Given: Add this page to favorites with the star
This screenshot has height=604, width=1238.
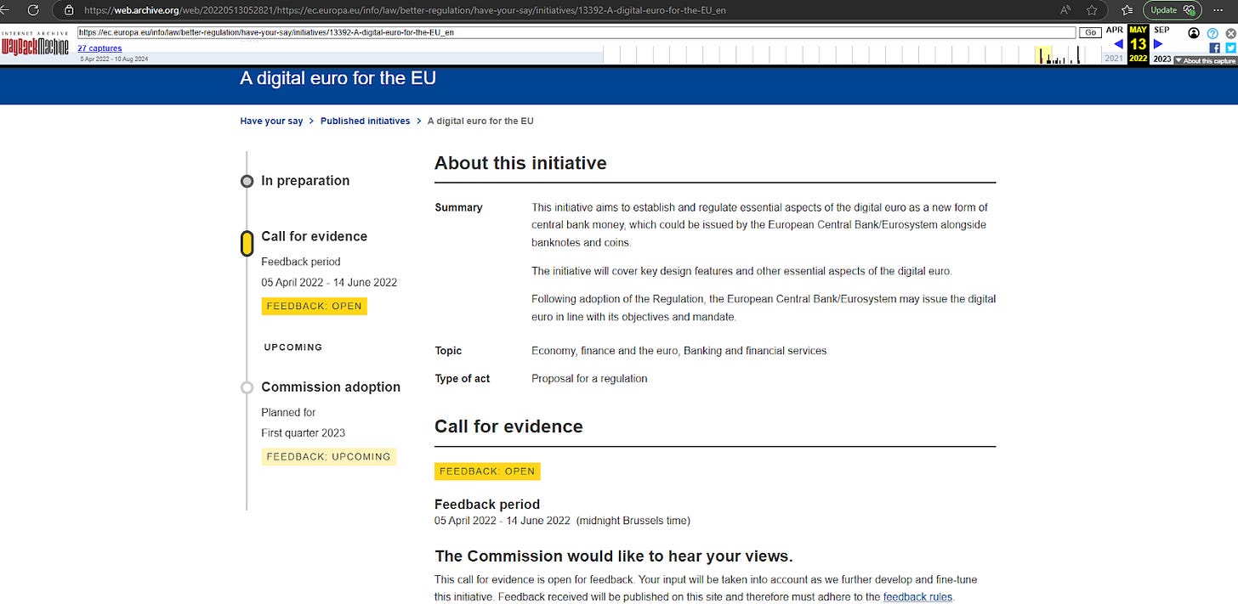Looking at the screenshot, I should pyautogui.click(x=1091, y=10).
